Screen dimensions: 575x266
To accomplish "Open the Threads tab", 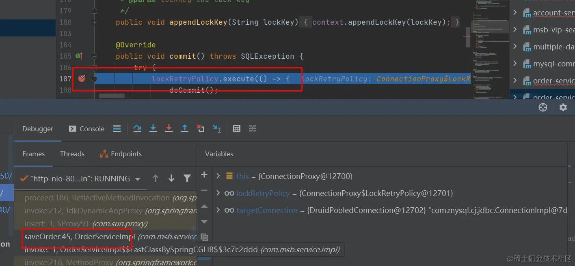I will coord(72,154).
